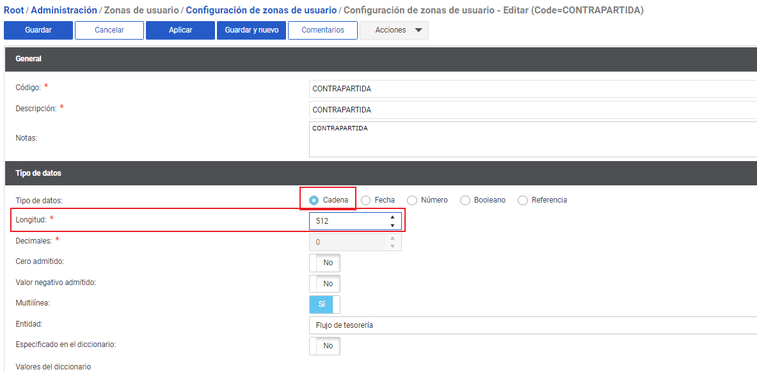This screenshot has height=372, width=757.
Task: Toggle the Cero admitido switch
Action: [324, 263]
